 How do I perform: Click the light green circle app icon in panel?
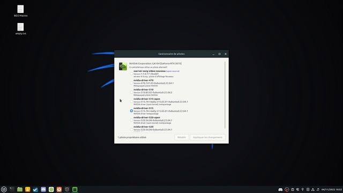[51, 189]
